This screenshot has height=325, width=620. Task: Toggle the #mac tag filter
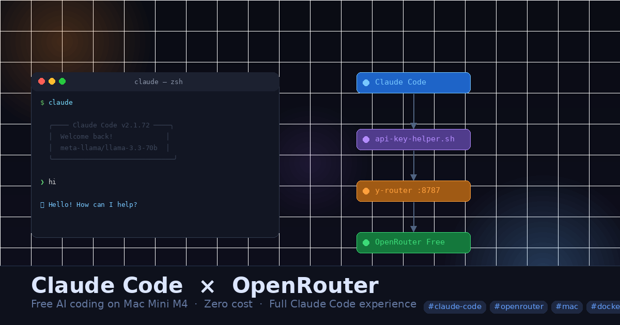tap(566, 306)
